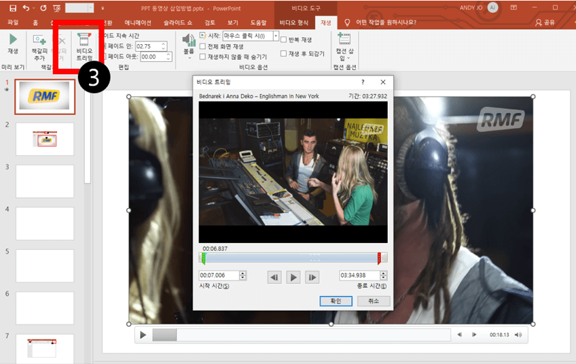
Task: Click the ANDY JO account avatar
Action: tap(492, 7)
